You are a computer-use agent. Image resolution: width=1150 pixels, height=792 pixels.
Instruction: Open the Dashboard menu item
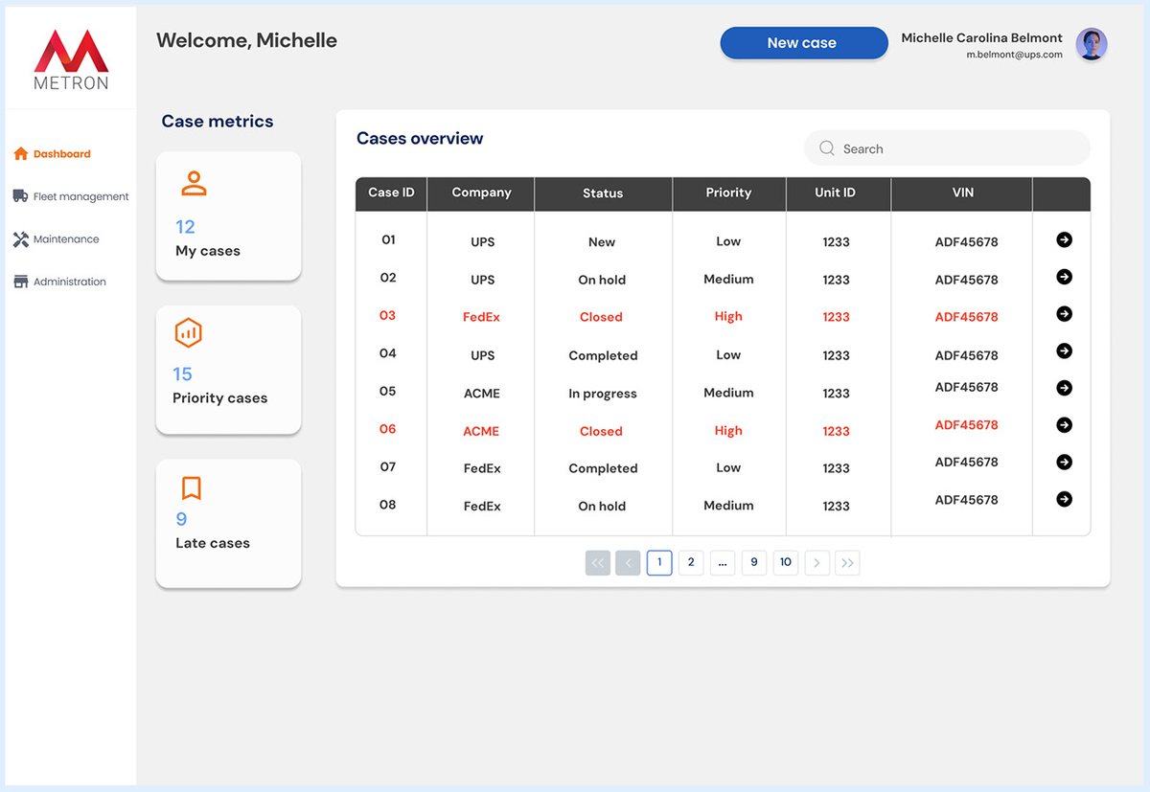click(53, 153)
